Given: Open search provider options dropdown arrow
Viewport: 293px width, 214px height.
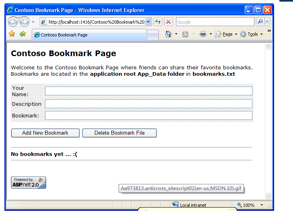Looking at the screenshot, I should click(267, 22).
